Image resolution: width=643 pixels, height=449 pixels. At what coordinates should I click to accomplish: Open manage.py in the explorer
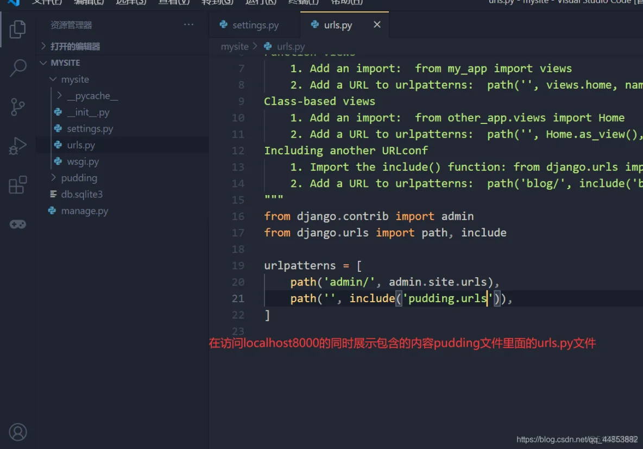coord(122,210)
